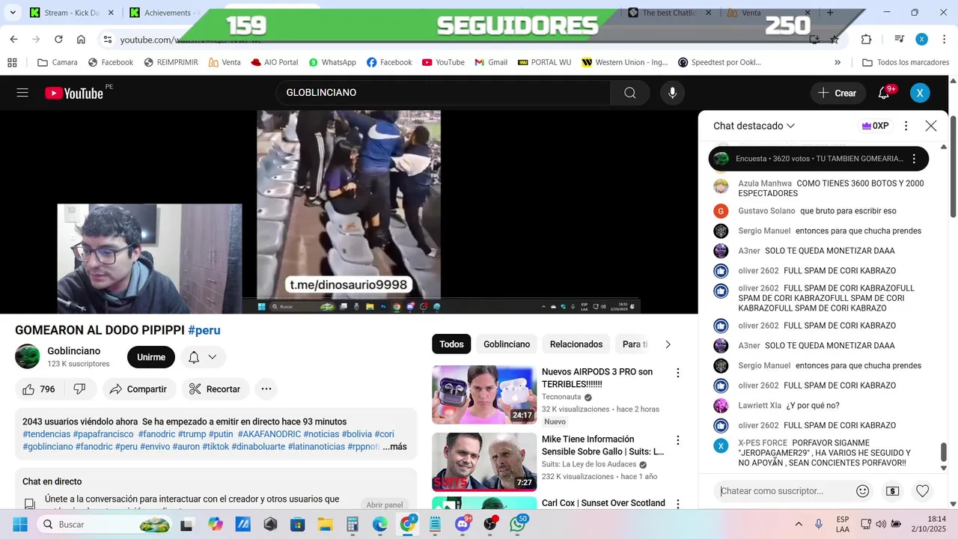The height and width of the screenshot is (539, 958).
Task: Send a heart reaction in chat
Action: coord(923,491)
